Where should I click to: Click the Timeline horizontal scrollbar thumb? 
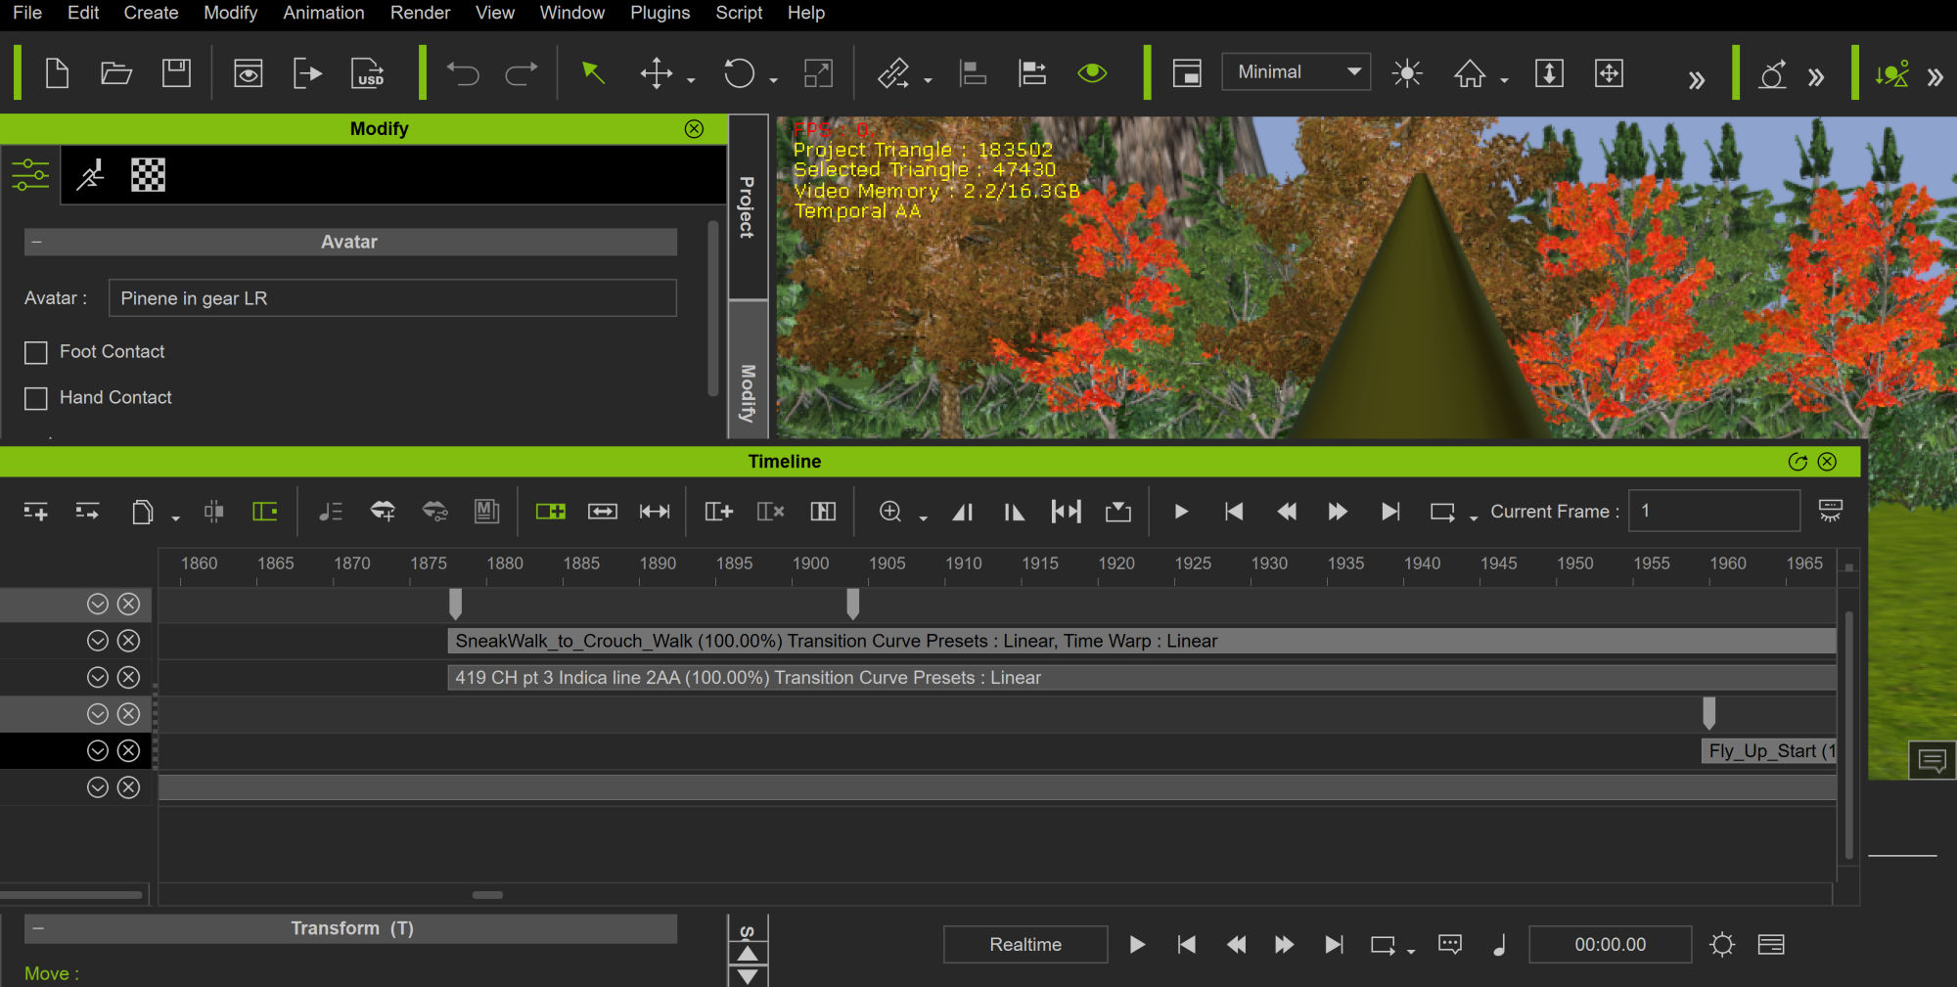(487, 895)
